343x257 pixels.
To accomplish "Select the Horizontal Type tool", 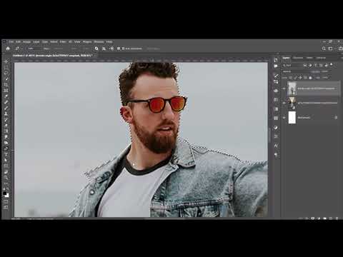I will (6, 154).
